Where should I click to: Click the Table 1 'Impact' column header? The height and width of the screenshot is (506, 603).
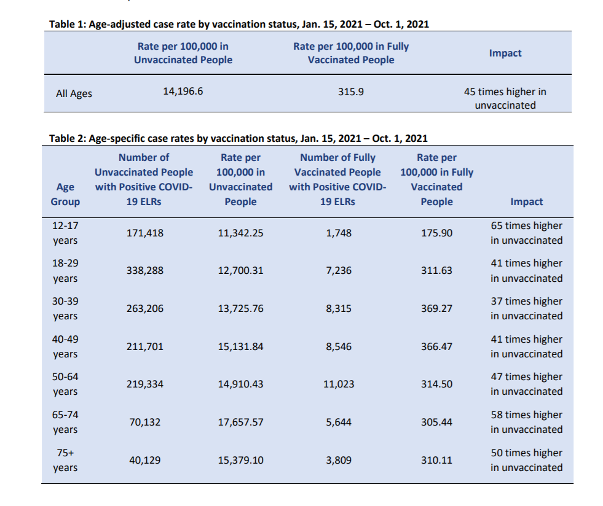tap(505, 53)
